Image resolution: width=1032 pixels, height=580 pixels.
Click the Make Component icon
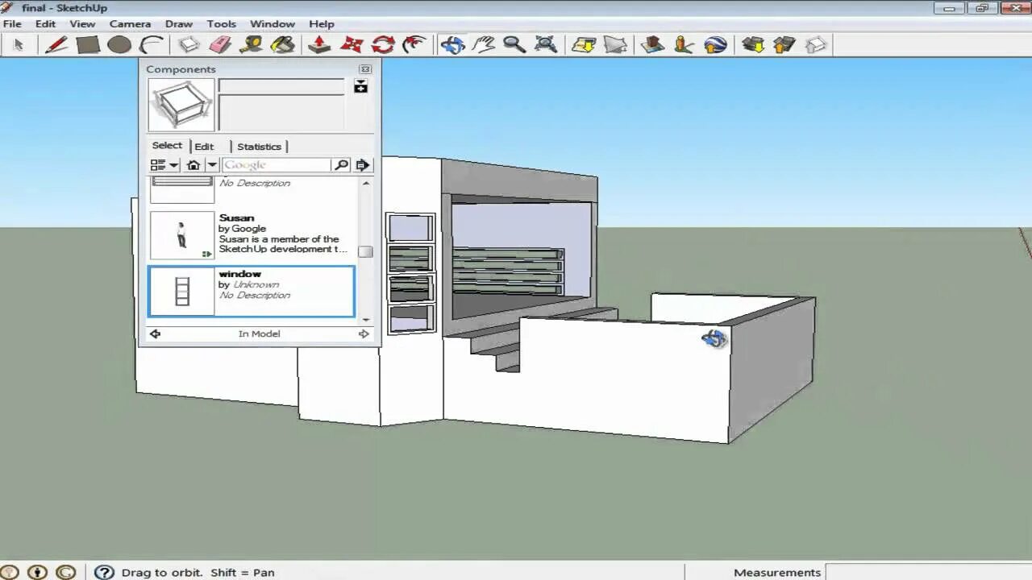coord(189,44)
